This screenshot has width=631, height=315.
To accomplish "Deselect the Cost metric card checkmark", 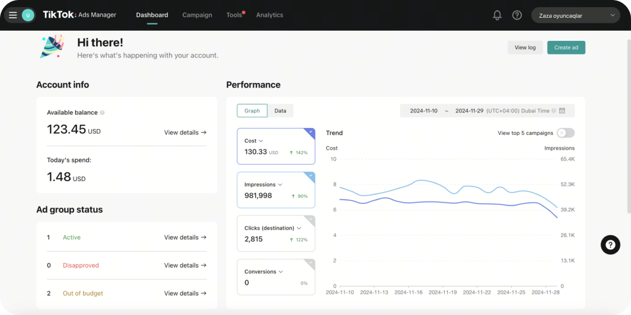I will coord(310,132).
